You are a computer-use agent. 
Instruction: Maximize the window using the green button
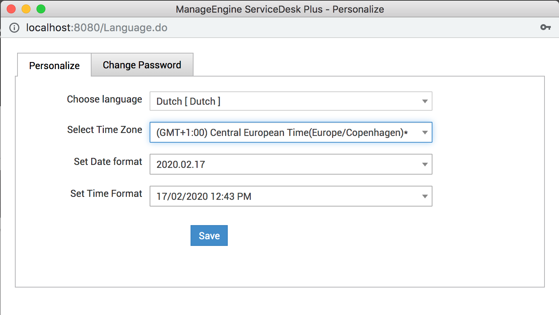pos(41,9)
